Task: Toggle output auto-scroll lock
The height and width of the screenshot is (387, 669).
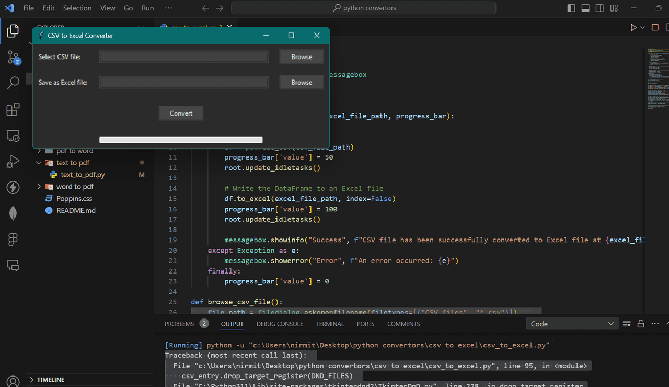Action: coord(641,324)
